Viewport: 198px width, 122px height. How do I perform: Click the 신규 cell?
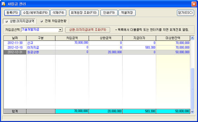[41, 43]
